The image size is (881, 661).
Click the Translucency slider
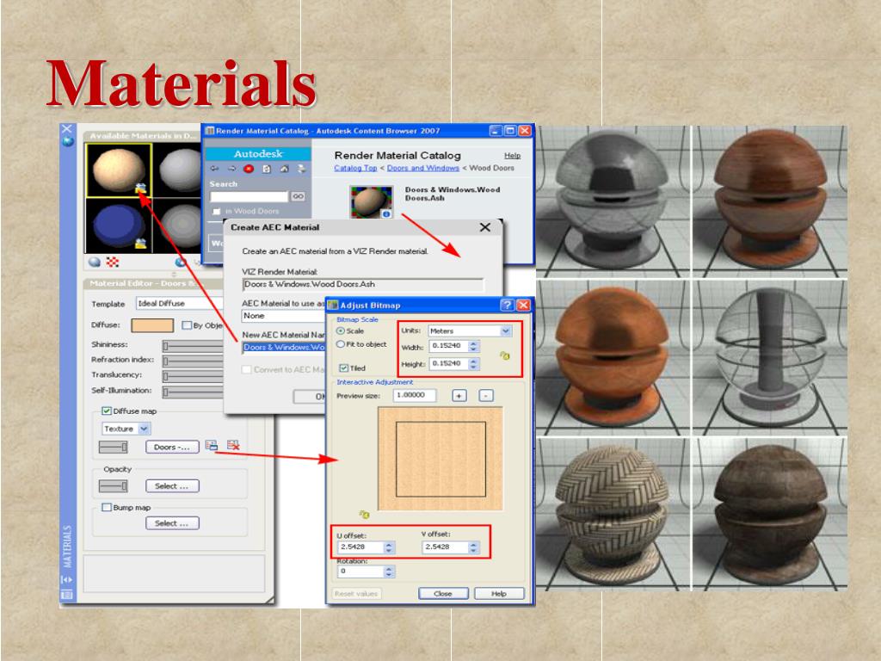click(194, 375)
